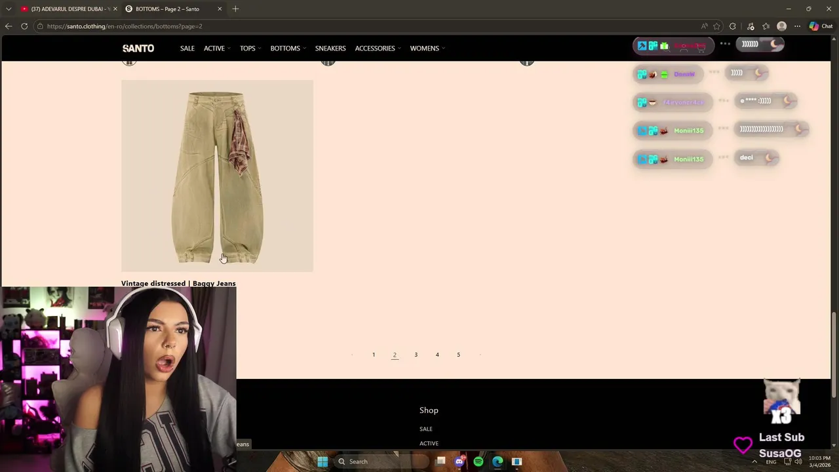Go to pagination page 1
This screenshot has width=839, height=472.
coord(374,355)
